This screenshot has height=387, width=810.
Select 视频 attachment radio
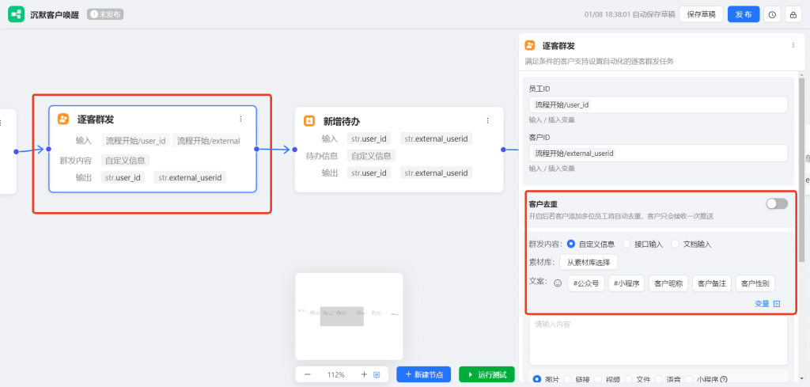coord(597,379)
